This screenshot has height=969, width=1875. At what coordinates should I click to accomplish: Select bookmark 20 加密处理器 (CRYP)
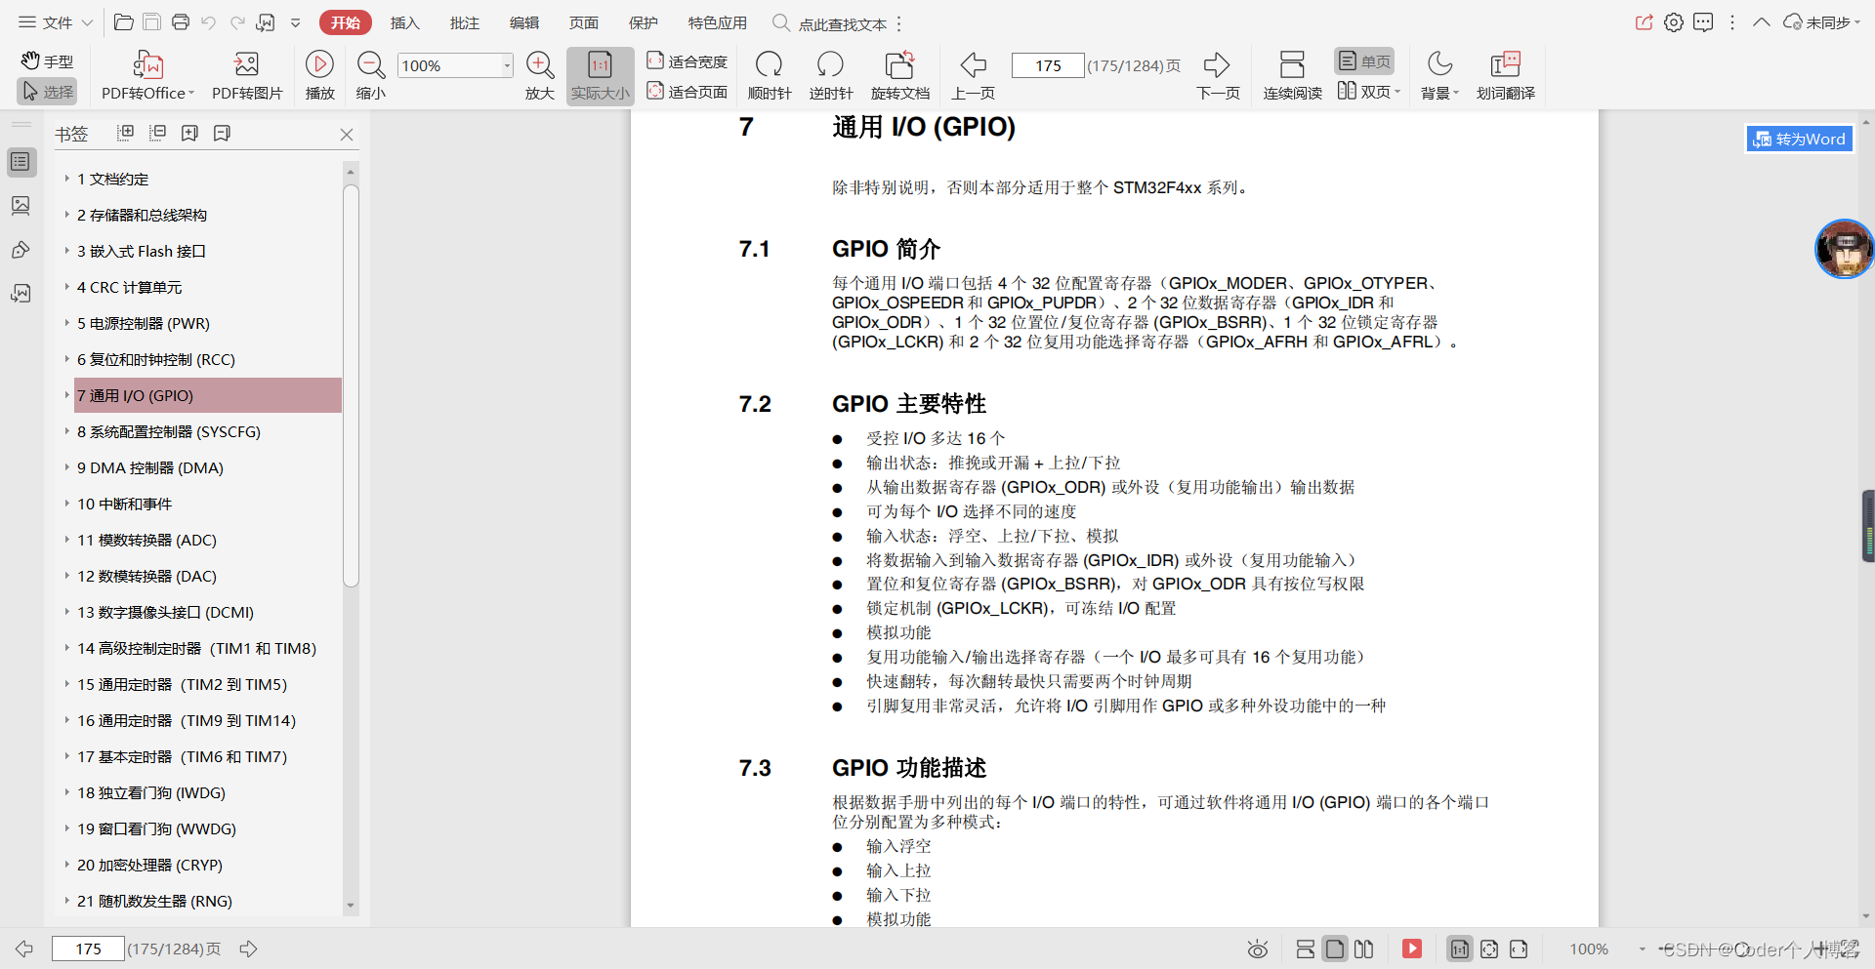click(x=149, y=865)
